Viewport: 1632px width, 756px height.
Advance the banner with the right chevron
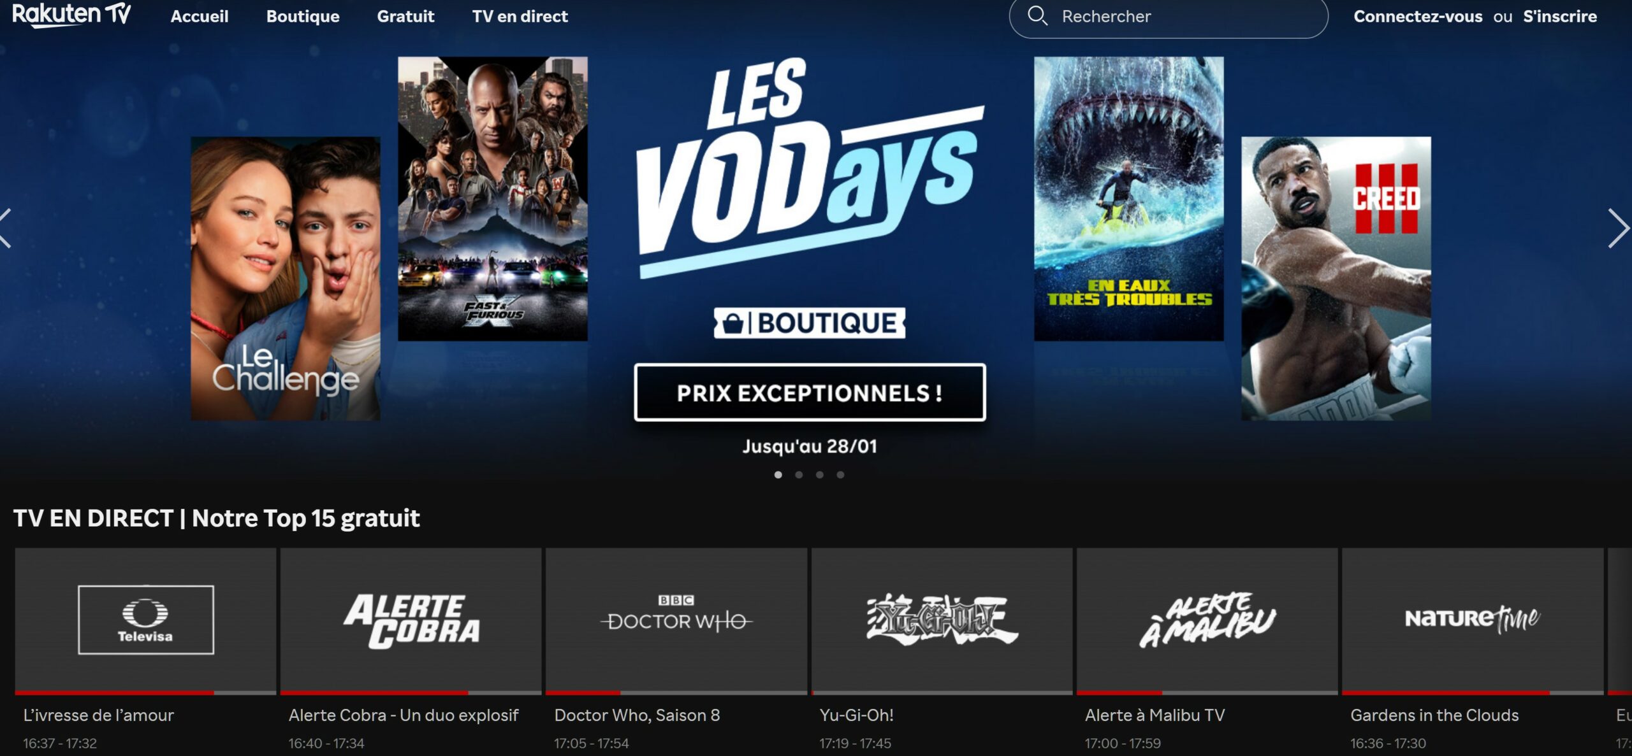(1618, 228)
